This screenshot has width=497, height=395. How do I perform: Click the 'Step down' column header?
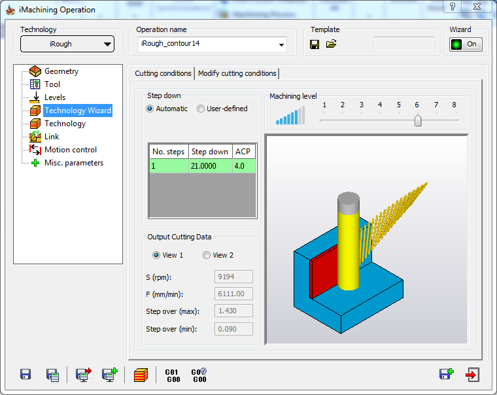tap(211, 152)
